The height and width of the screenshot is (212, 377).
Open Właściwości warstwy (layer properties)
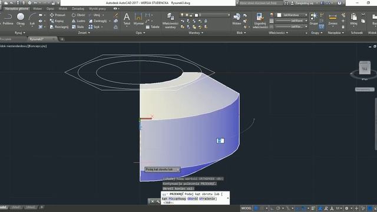click(x=170, y=21)
